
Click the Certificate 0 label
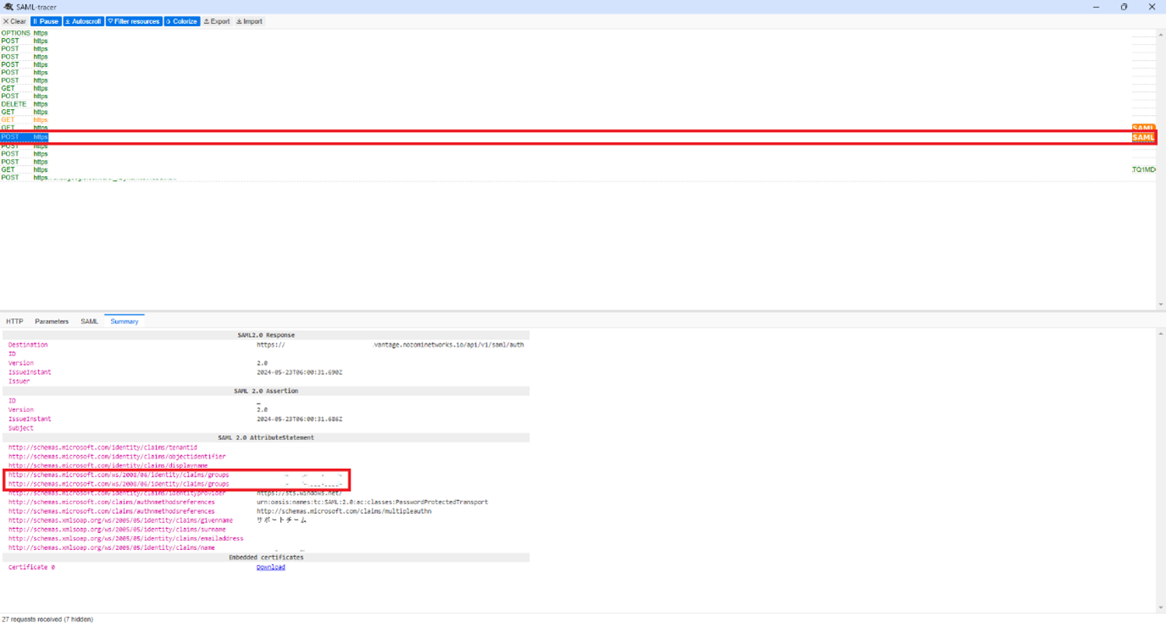(31, 567)
